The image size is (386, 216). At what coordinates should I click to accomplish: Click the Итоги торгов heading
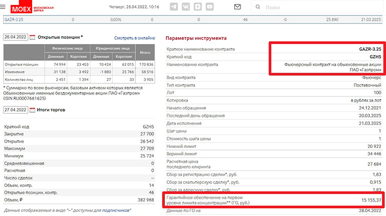51,110
